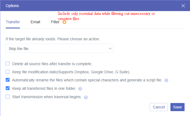Click help icon next to rename files option
Viewport: 190px width, 116px height.
tap(166, 80)
